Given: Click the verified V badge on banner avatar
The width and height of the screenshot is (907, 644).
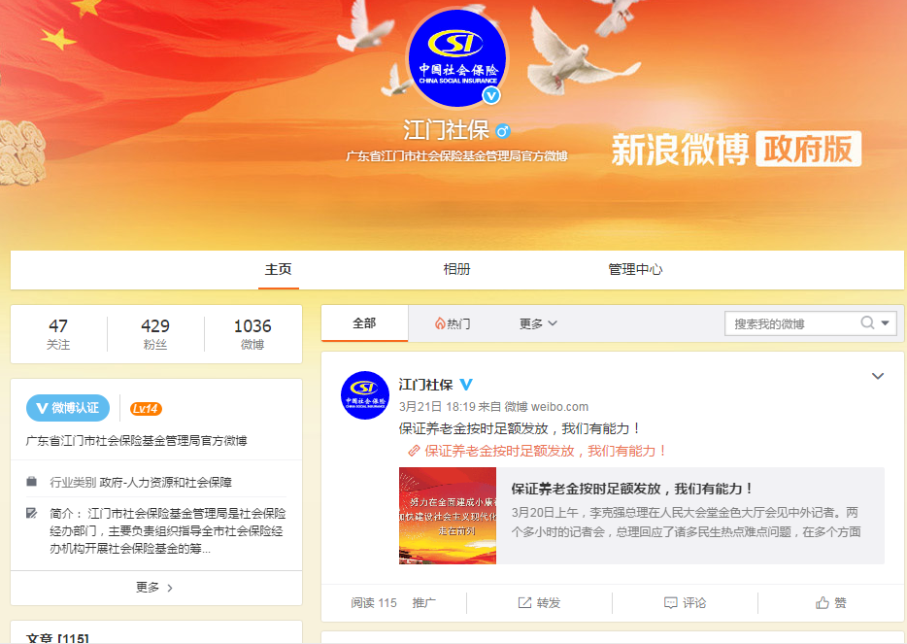Looking at the screenshot, I should 491,95.
